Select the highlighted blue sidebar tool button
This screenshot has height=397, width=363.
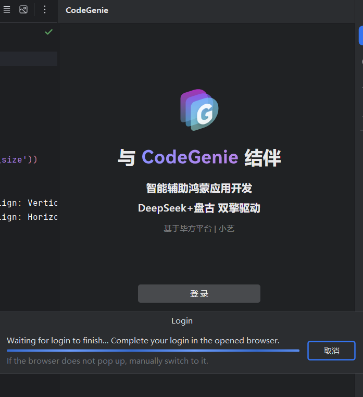360,35
